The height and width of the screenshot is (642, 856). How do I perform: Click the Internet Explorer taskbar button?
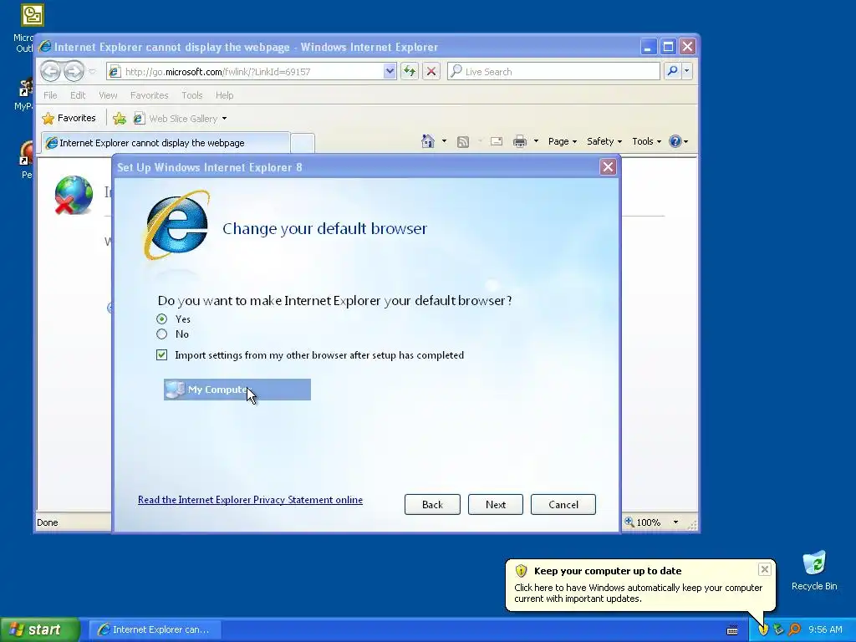click(x=155, y=629)
